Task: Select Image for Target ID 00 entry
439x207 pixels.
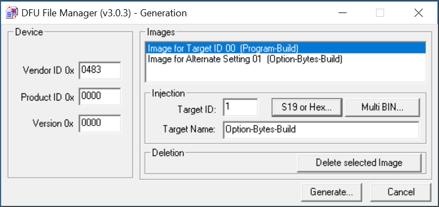Action: click(x=286, y=48)
